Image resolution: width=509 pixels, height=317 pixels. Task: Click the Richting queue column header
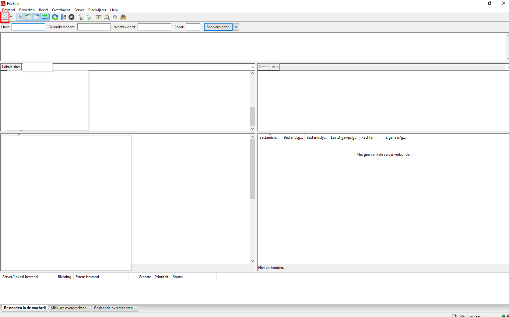65,277
